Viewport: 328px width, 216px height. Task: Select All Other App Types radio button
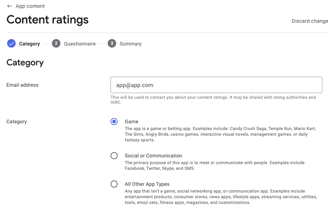114,184
